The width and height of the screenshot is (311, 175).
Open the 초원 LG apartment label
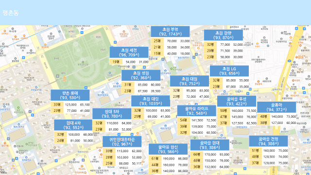(x=229, y=71)
